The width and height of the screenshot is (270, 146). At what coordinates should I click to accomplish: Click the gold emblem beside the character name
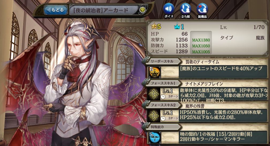[143, 10]
